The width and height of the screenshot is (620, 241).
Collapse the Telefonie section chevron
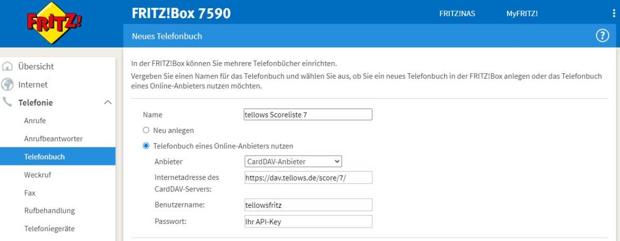point(107,102)
